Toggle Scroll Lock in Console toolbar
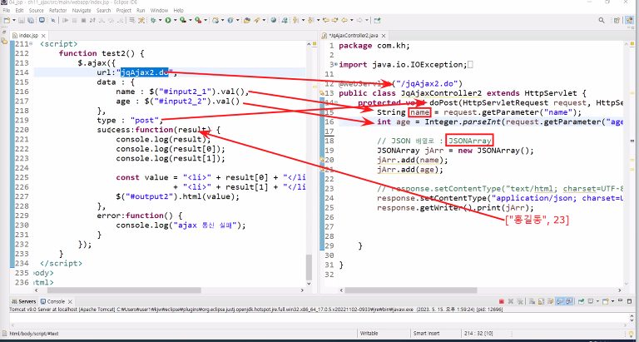Viewport: 639px width, 342px height. (x=541, y=302)
